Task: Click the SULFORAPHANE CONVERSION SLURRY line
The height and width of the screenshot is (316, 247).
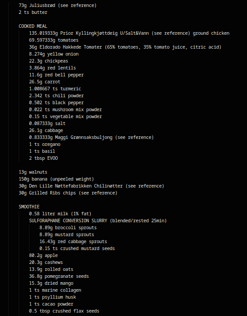Action: coord(98,221)
